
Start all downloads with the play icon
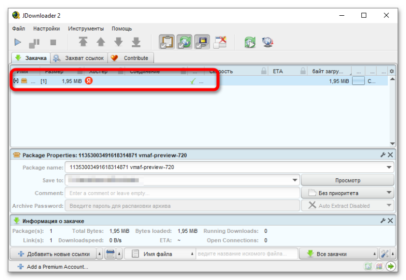coord(18,42)
